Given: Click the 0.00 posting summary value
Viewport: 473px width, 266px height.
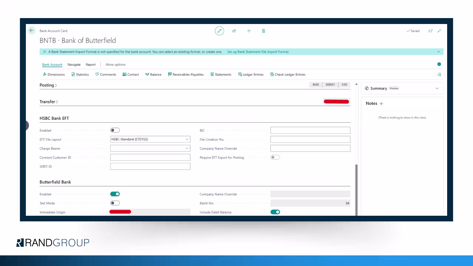Looking at the screenshot, I should [344, 85].
